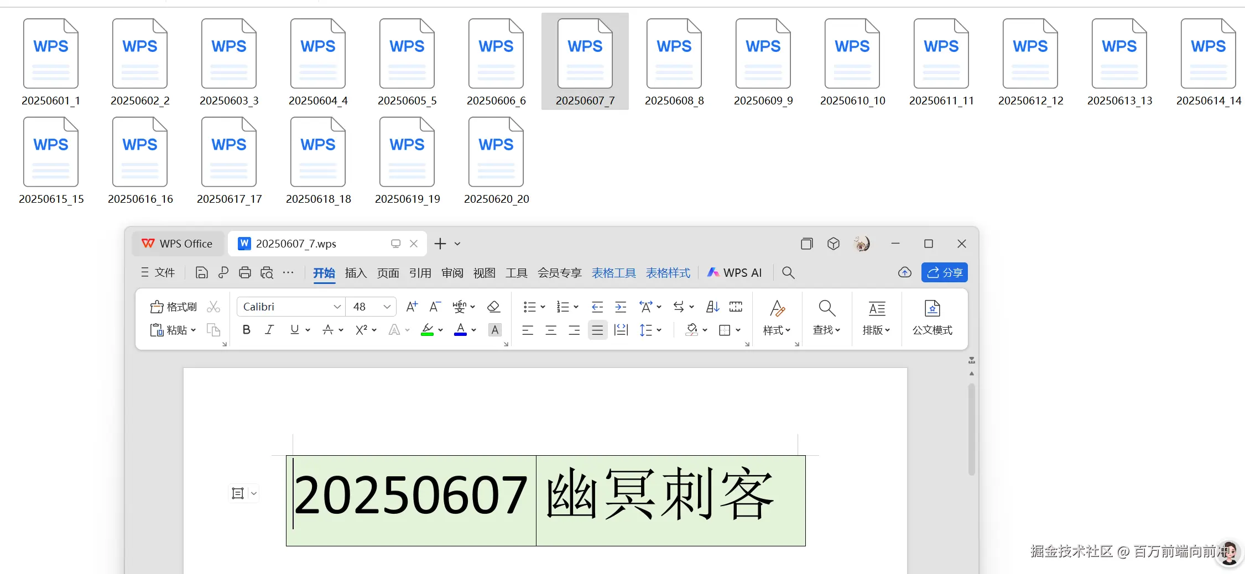Viewport: 1245px width, 574px height.
Task: Click the search magnifier beside WPS AI
Action: (788, 272)
